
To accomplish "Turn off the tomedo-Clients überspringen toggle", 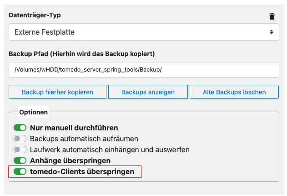I will (20, 172).
